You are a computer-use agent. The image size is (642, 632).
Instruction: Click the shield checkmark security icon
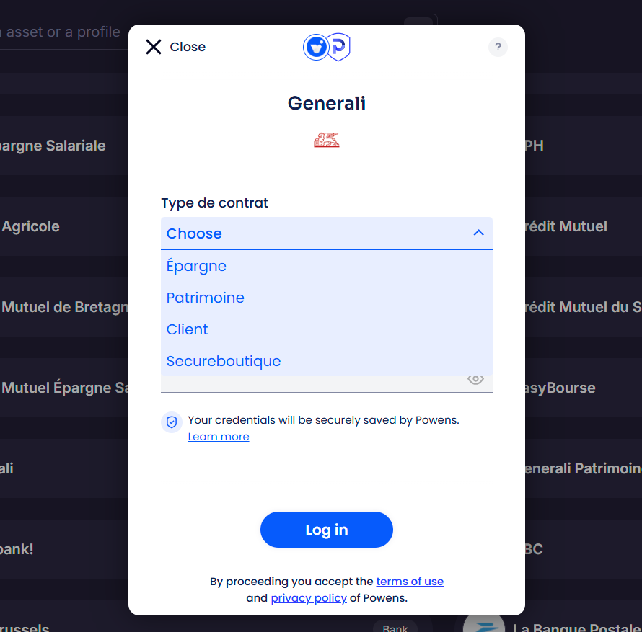click(x=172, y=422)
